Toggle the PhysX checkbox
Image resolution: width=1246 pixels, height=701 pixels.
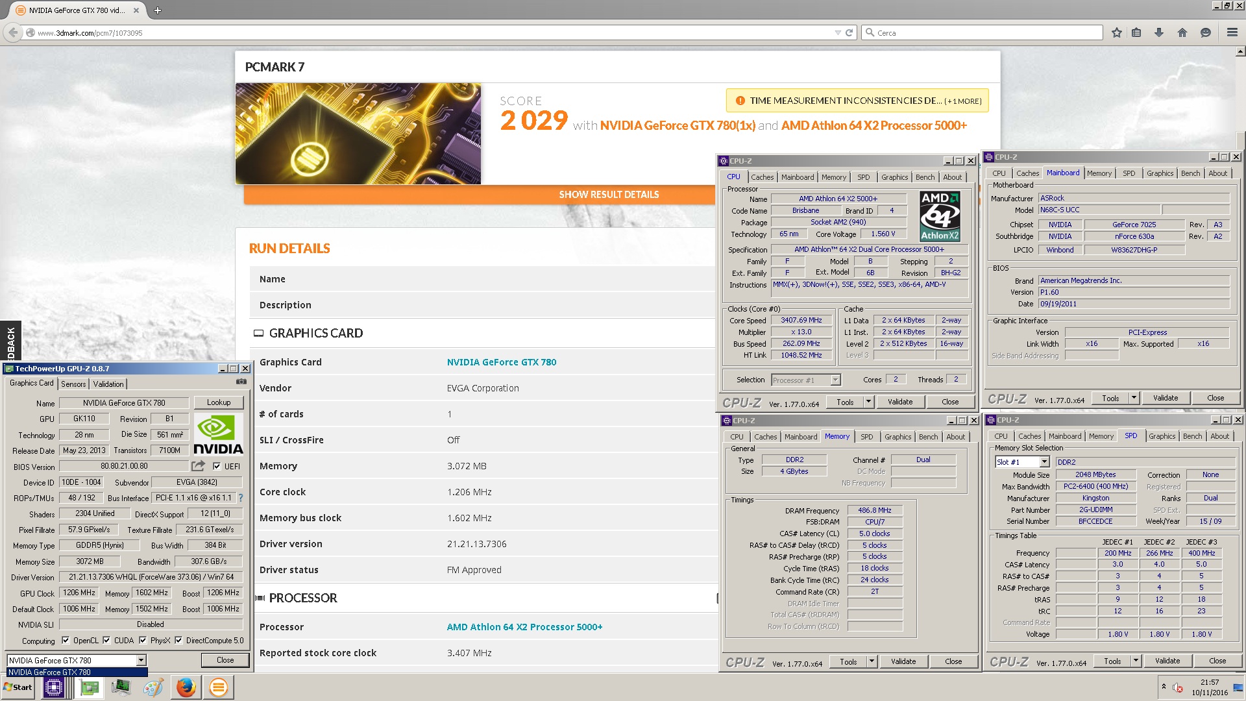143,641
